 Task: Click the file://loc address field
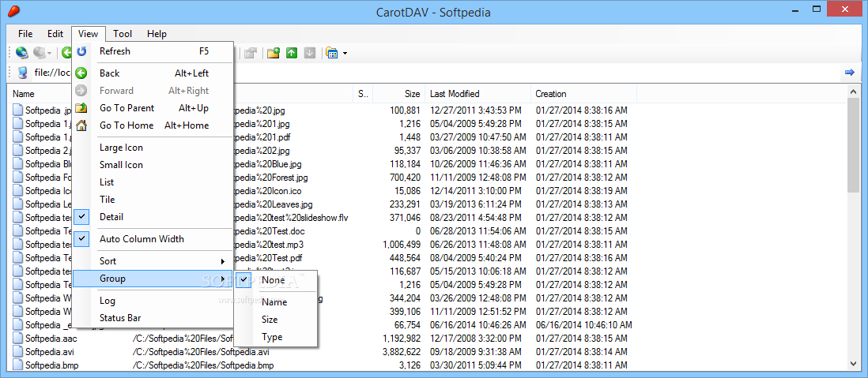(53, 73)
